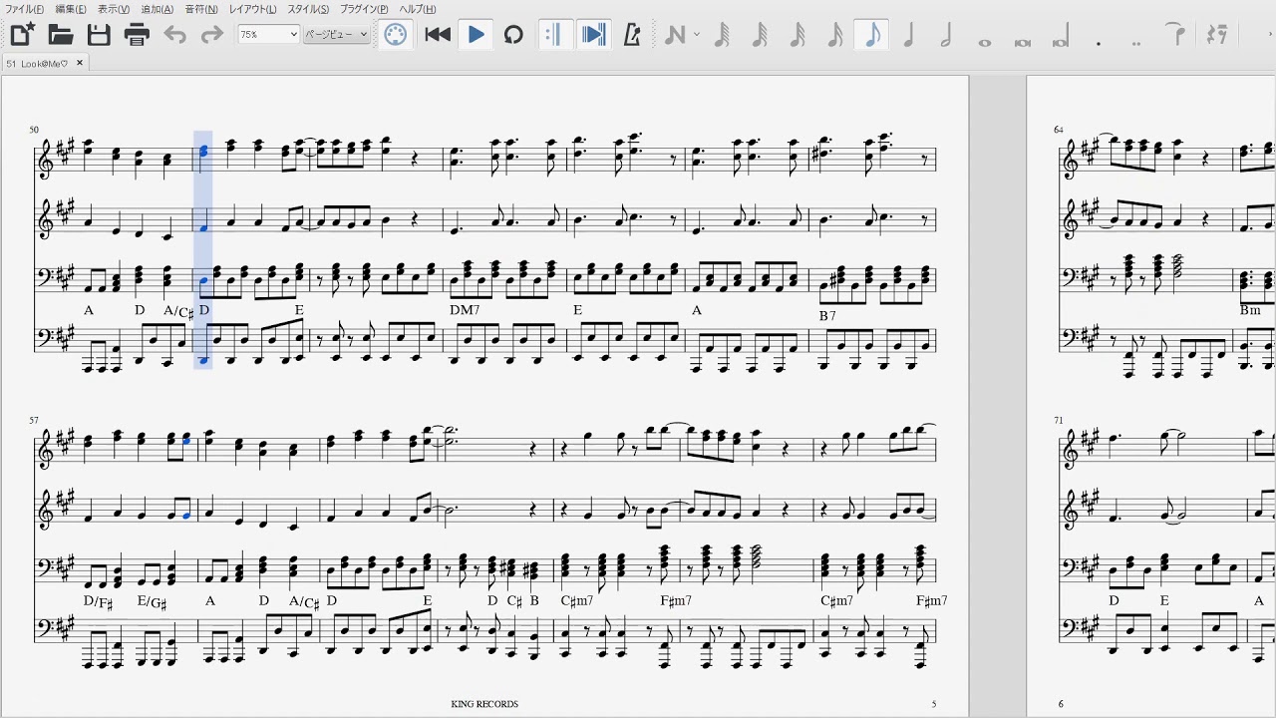Rewind playback to the start

[x=438, y=35]
